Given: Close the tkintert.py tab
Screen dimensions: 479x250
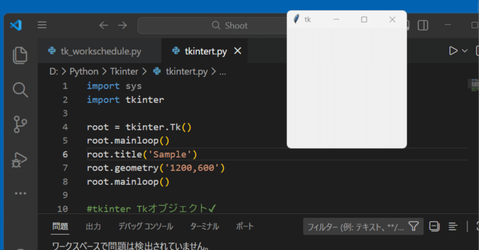Looking at the screenshot, I should pos(238,51).
